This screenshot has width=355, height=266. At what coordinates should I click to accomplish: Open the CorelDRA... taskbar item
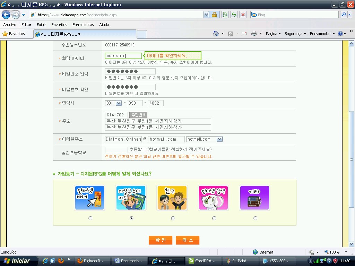204,261
